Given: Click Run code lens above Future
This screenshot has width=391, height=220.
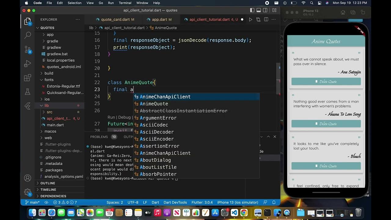Looking at the screenshot, I should [x=111, y=117].
